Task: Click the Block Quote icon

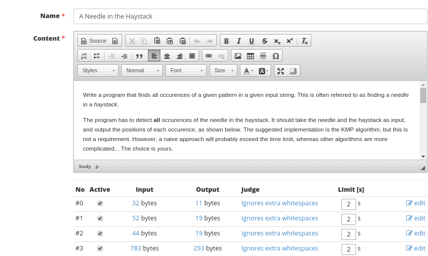Action: pyautogui.click(x=139, y=56)
